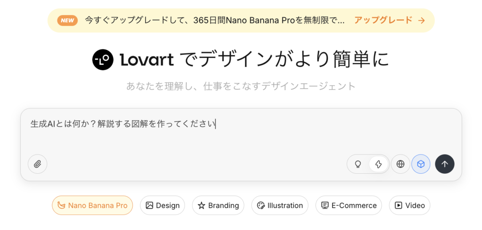This screenshot has width=482, height=230.
Task: Click the gray subtitle tagline under the heading
Action: pyautogui.click(x=241, y=86)
